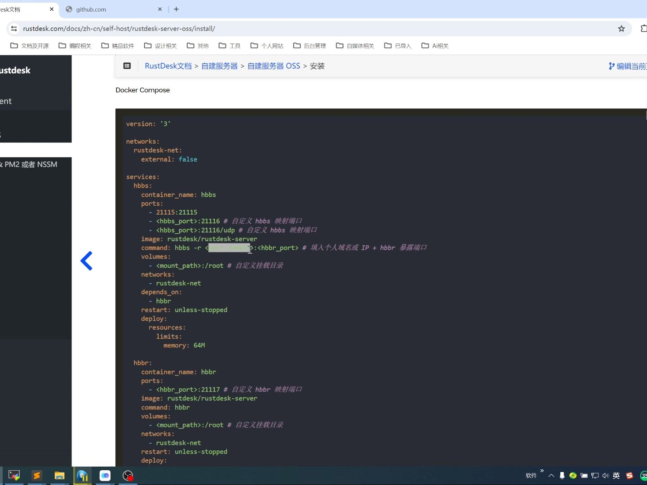Click the rustdesk logo in sidebar
Image resolution: width=647 pixels, height=485 pixels.
click(15, 71)
